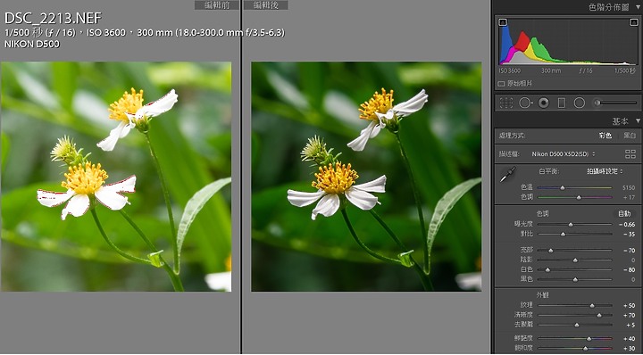Toggle shadow clipping indicator in histogram

tap(503, 22)
